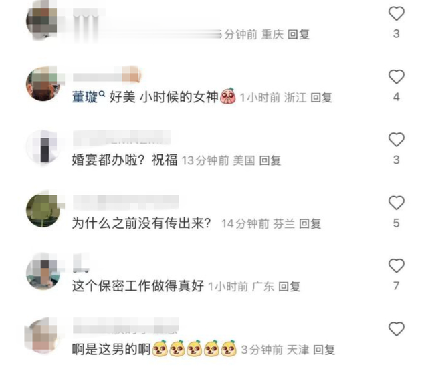The width and height of the screenshot is (428, 373).
Task: Like the comment praising 董璇
Action: (x=396, y=76)
